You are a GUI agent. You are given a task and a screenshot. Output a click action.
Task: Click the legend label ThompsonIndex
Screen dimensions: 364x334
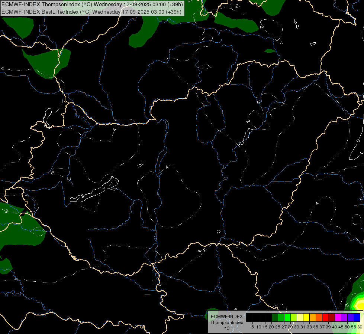click(227, 322)
